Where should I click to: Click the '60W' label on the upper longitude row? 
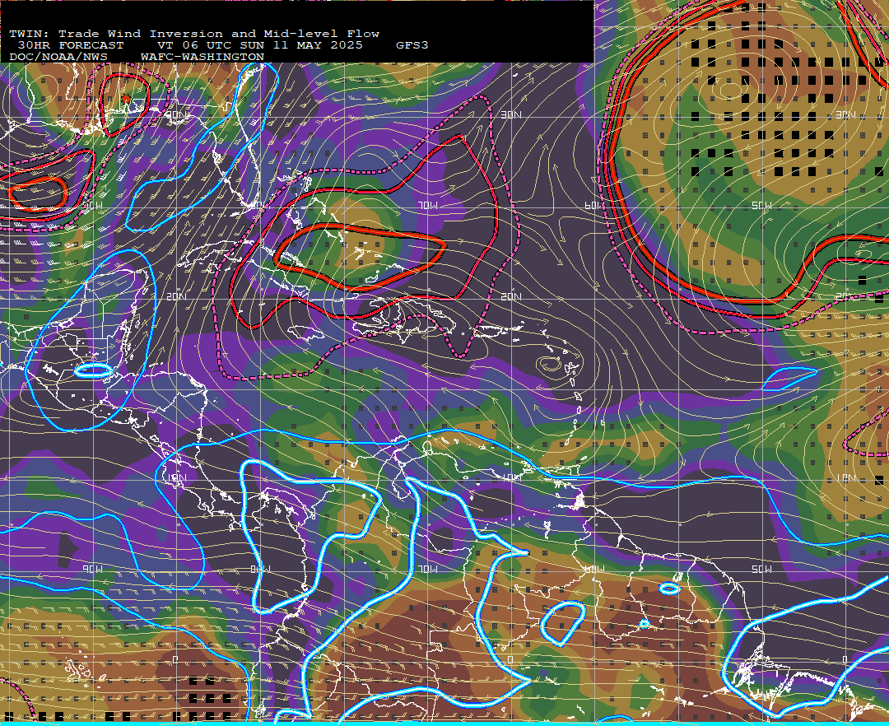(595, 205)
